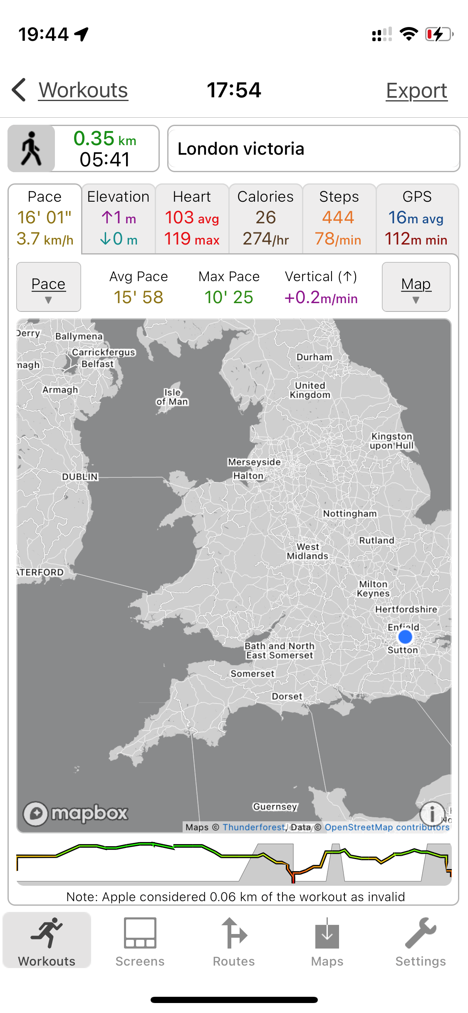Expand the Pace chart dropdown
468x1013 pixels.
(x=49, y=287)
